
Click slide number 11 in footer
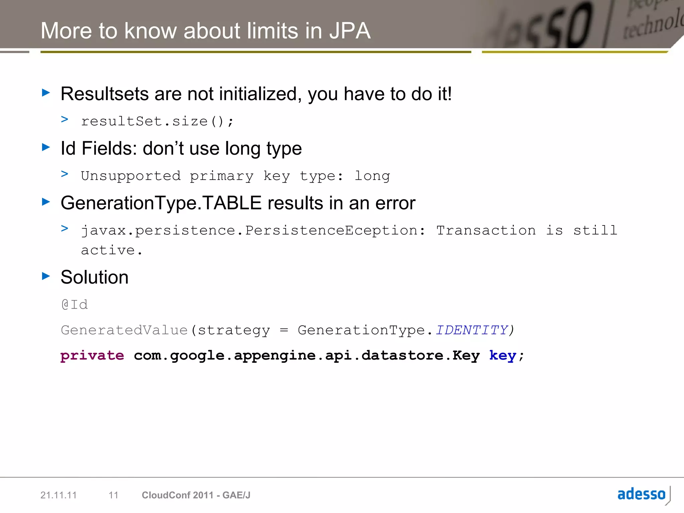pos(114,495)
